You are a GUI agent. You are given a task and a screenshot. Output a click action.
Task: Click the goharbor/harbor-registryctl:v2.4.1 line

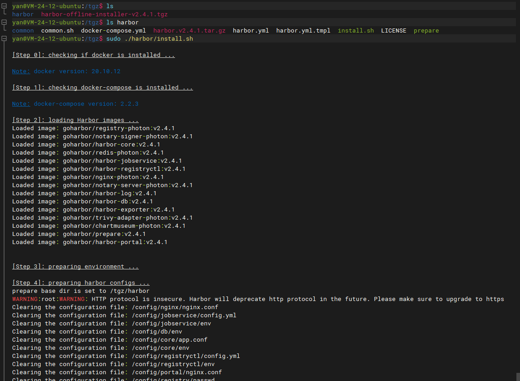click(99, 169)
